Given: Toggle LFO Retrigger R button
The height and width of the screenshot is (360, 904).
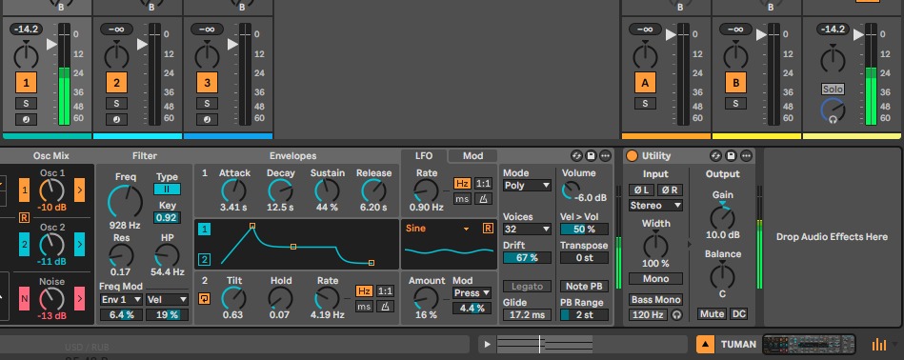Looking at the screenshot, I should click(x=488, y=229).
